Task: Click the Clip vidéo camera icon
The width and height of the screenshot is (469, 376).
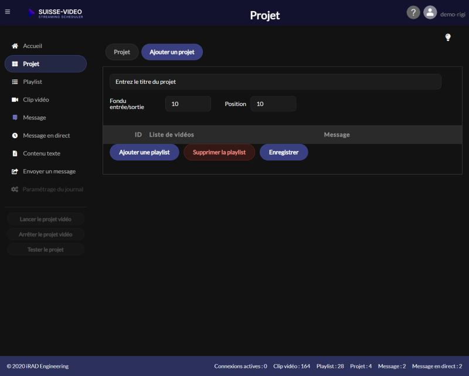Action: pos(15,100)
